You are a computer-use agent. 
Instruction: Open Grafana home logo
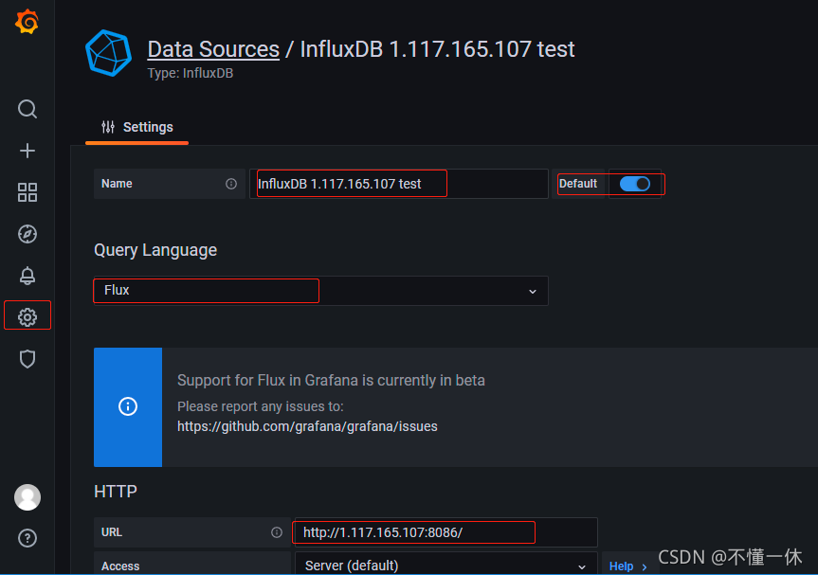click(27, 22)
